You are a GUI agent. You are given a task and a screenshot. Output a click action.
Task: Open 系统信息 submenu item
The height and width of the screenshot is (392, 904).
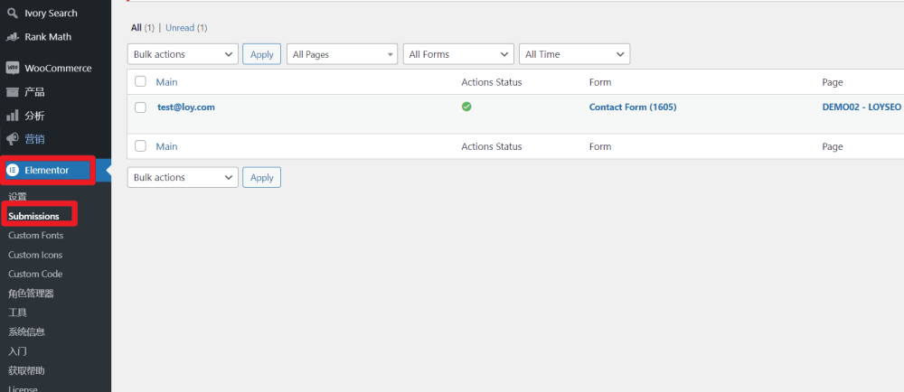pos(26,332)
